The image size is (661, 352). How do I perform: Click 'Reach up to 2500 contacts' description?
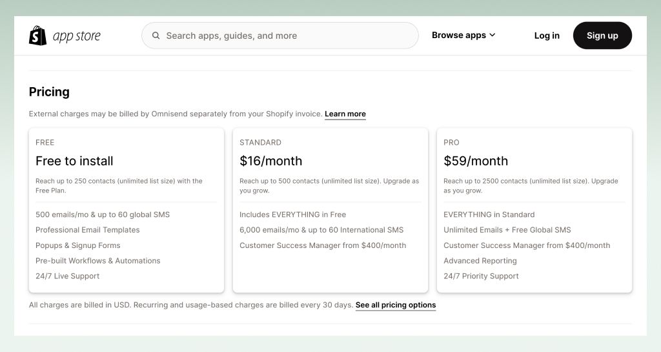[x=531, y=185]
